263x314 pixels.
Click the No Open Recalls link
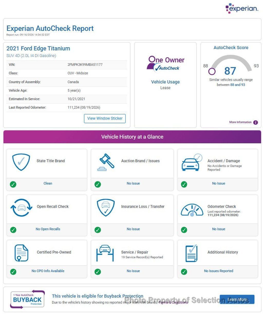click(x=48, y=229)
